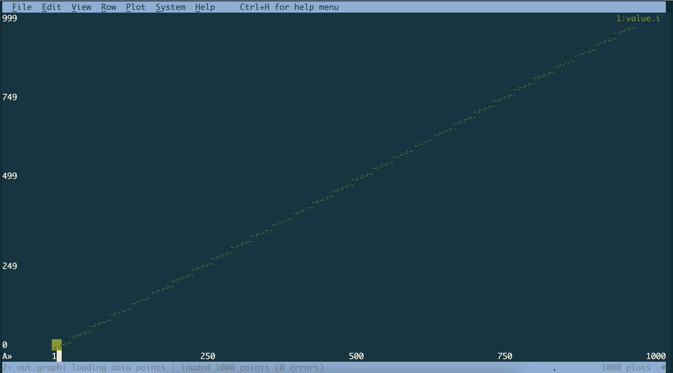The image size is (673, 373).
Task: Open the Help menu
Action: [205, 7]
